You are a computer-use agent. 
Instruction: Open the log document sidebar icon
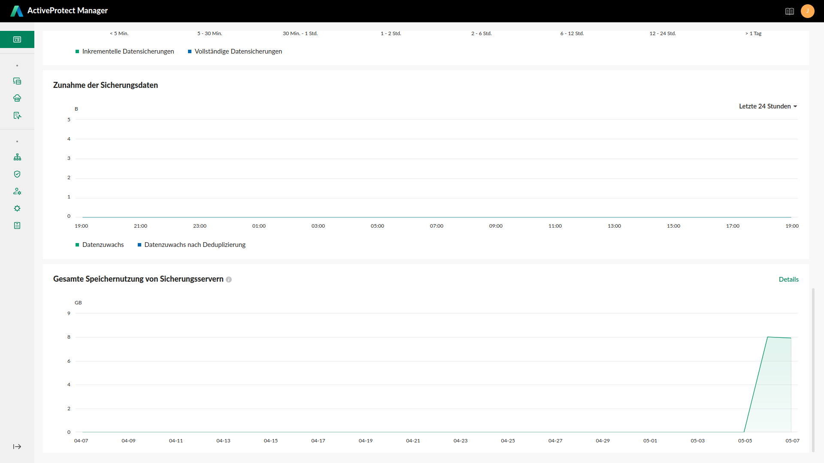pos(17,225)
